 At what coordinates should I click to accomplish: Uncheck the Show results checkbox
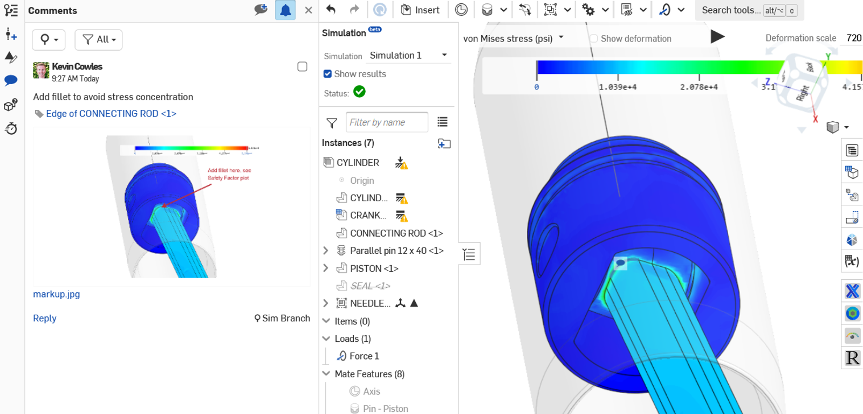tap(327, 74)
